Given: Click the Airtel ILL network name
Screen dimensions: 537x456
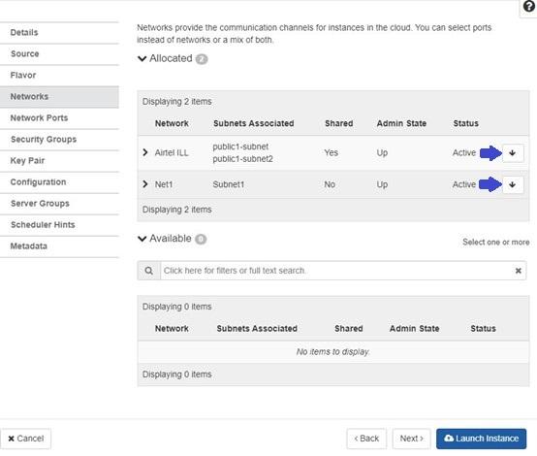Looking at the screenshot, I should (x=172, y=152).
